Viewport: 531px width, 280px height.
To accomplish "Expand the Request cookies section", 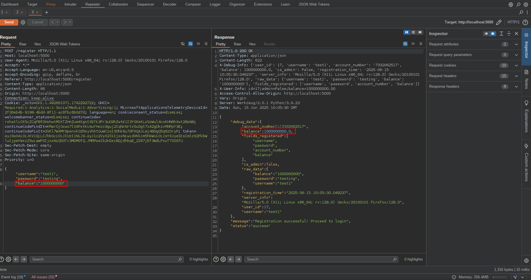I will 516,65.
